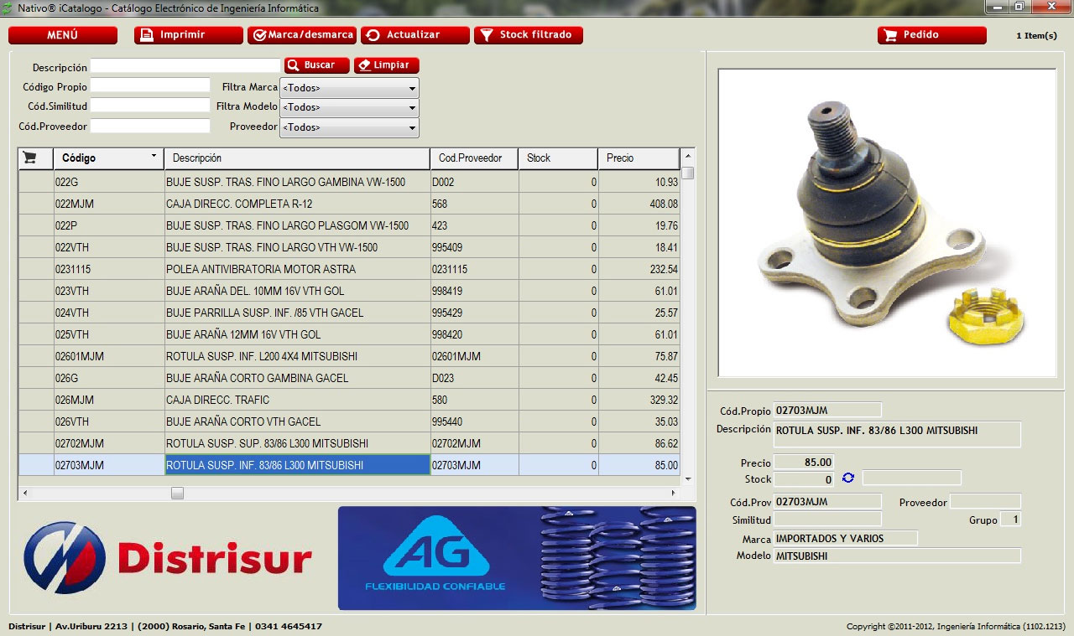1074x636 pixels.
Task: Click the Buscar magnifier button
Action: pyautogui.click(x=316, y=65)
